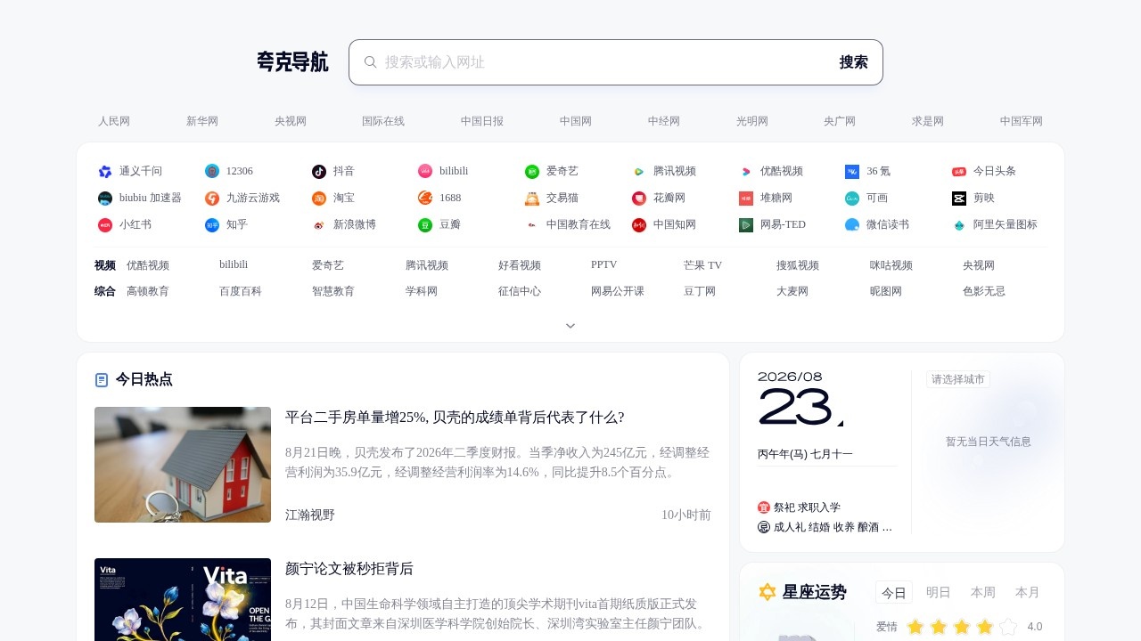Open the 咪咕视频 link
Screen dimensions: 1141x641
[x=891, y=265]
